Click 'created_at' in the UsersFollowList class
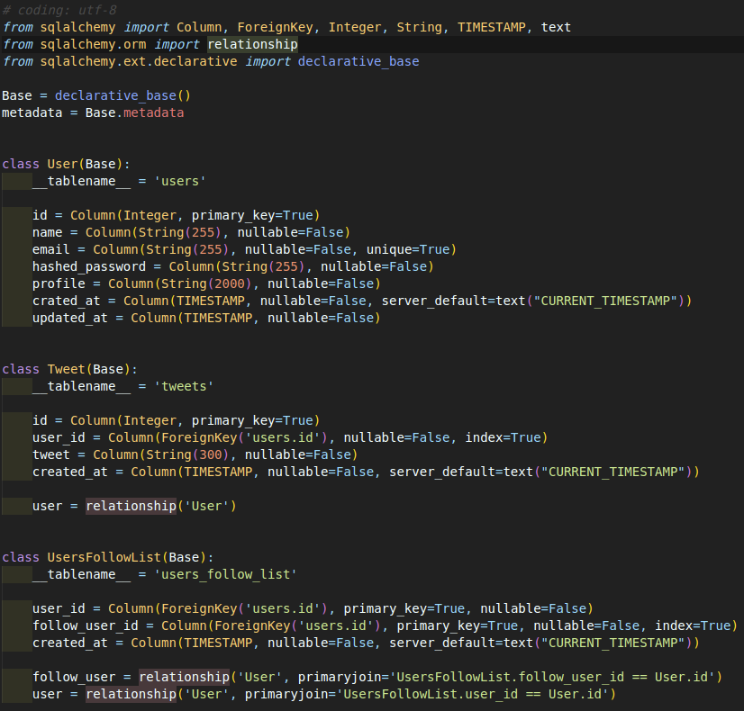The height and width of the screenshot is (711, 744). coord(69,643)
